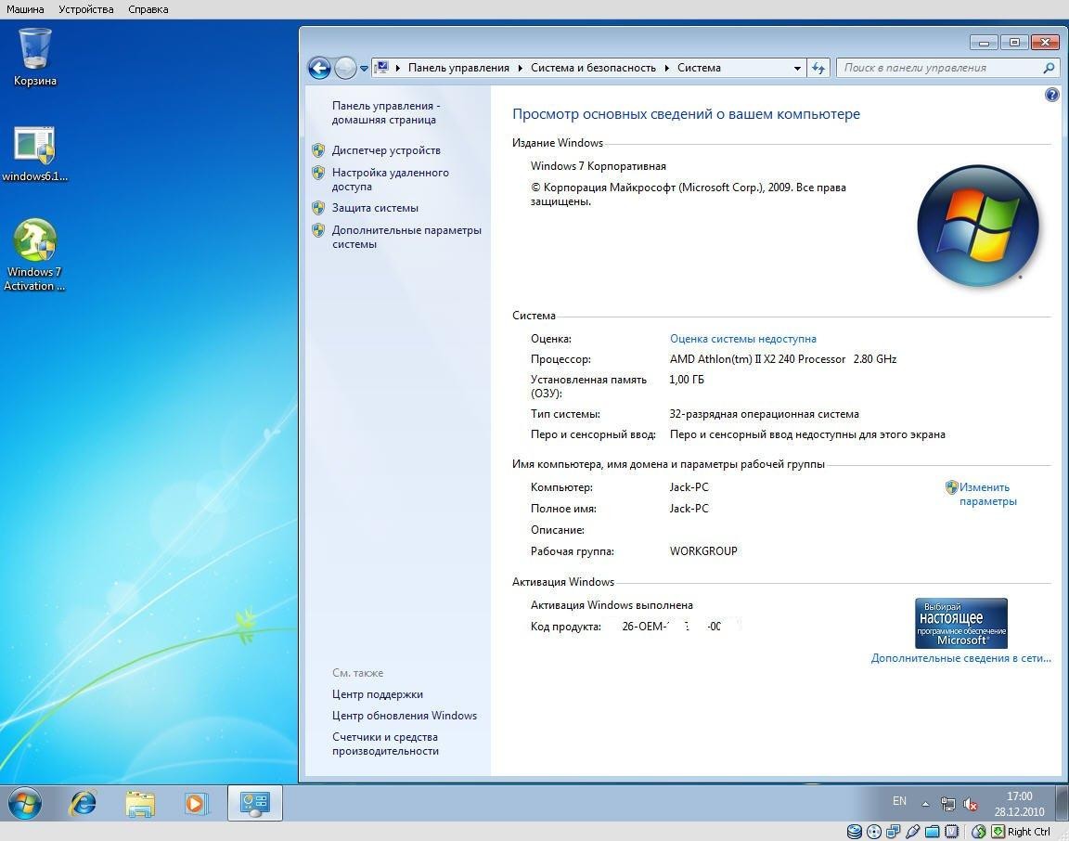Open Центр поддержки link
1069x841 pixels.
coord(377,694)
